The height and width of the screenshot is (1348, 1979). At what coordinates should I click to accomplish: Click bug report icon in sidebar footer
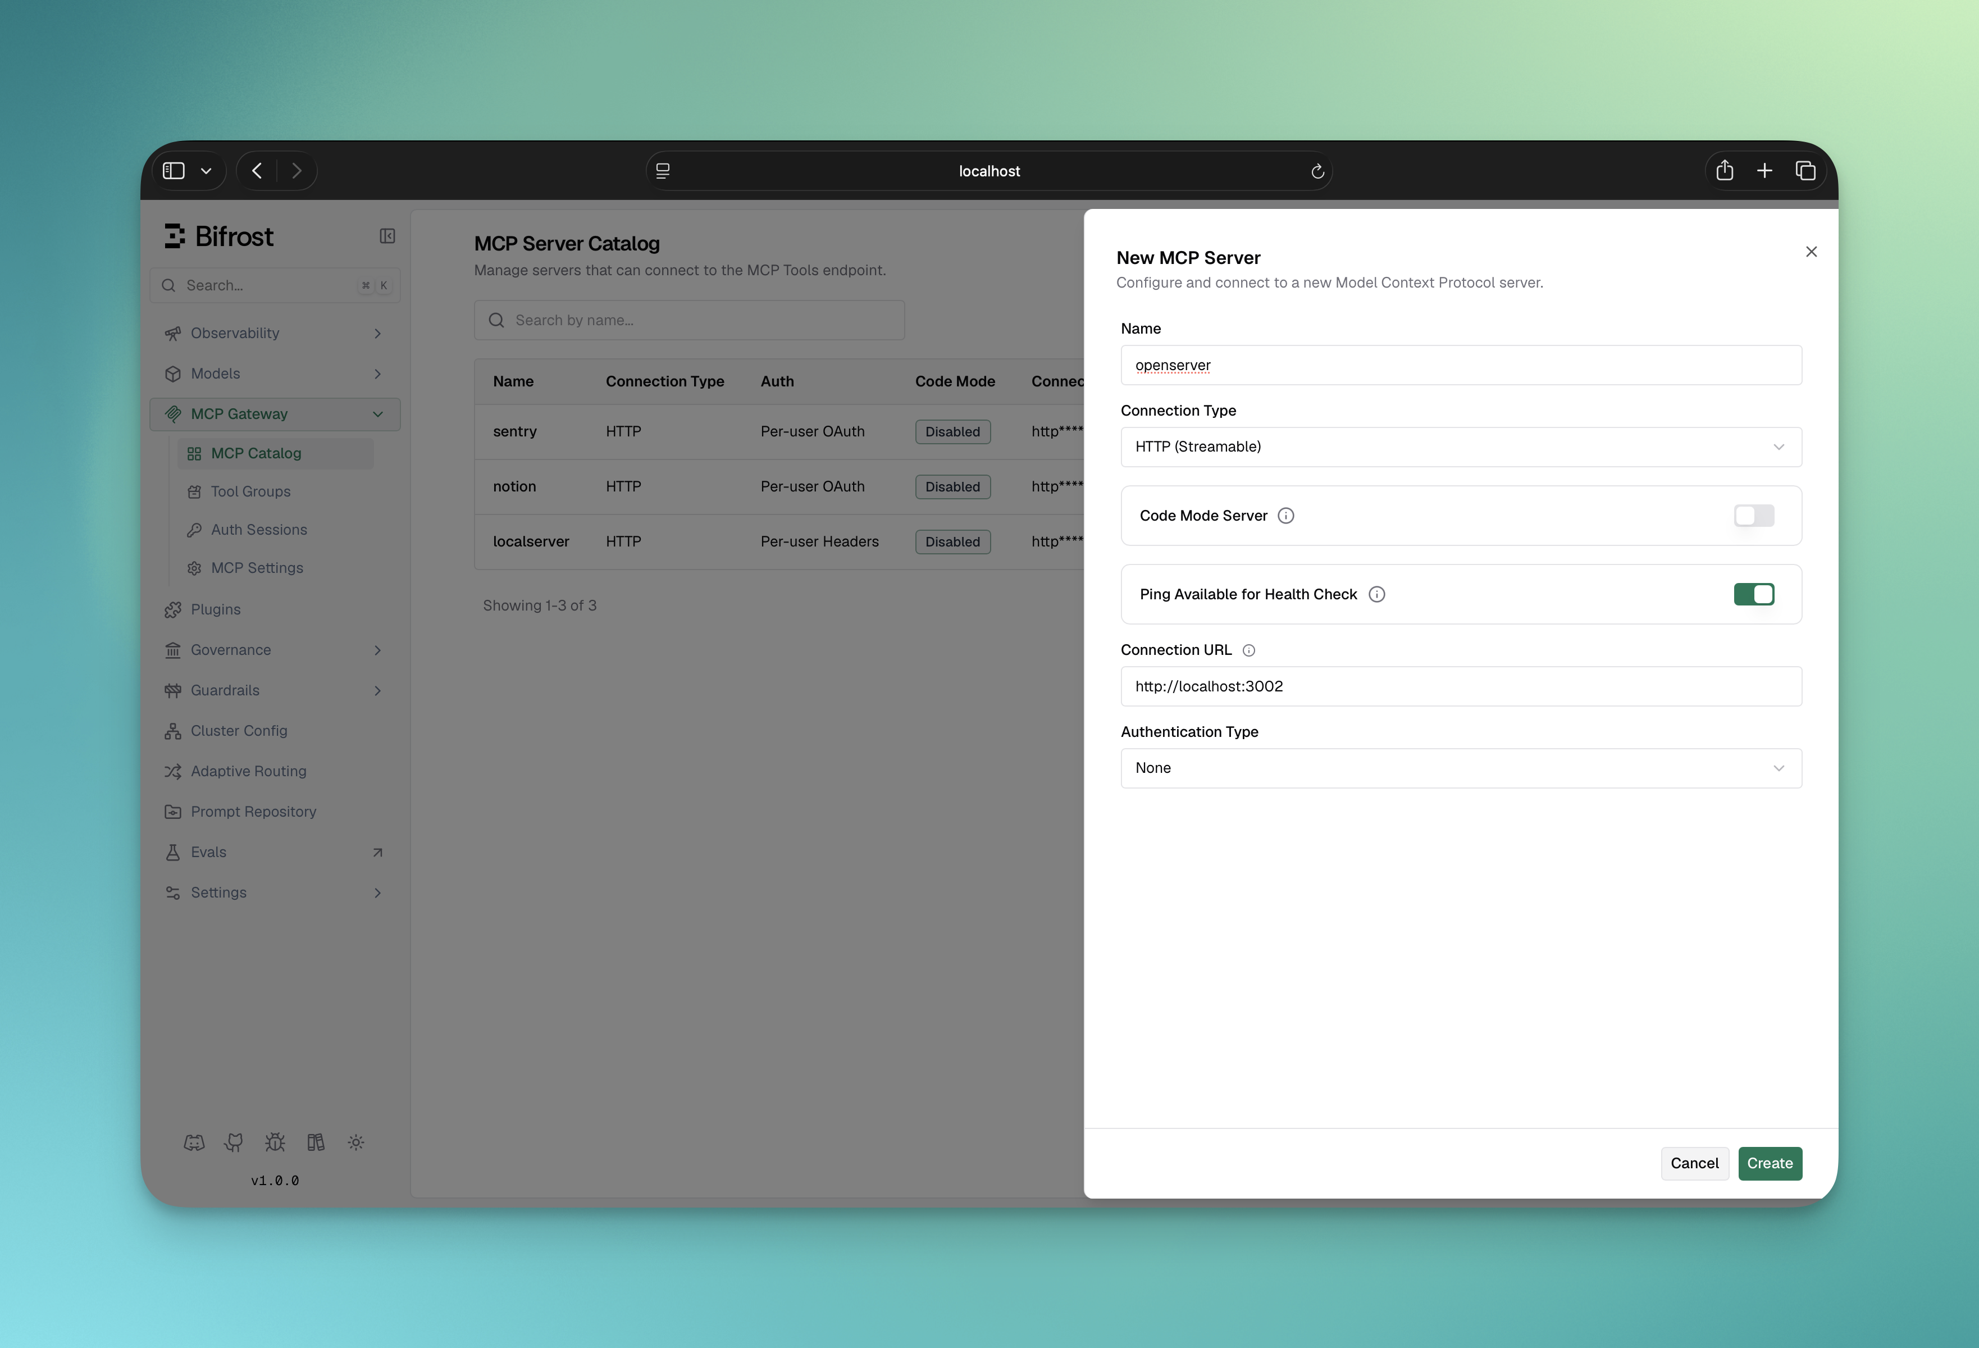(x=274, y=1143)
